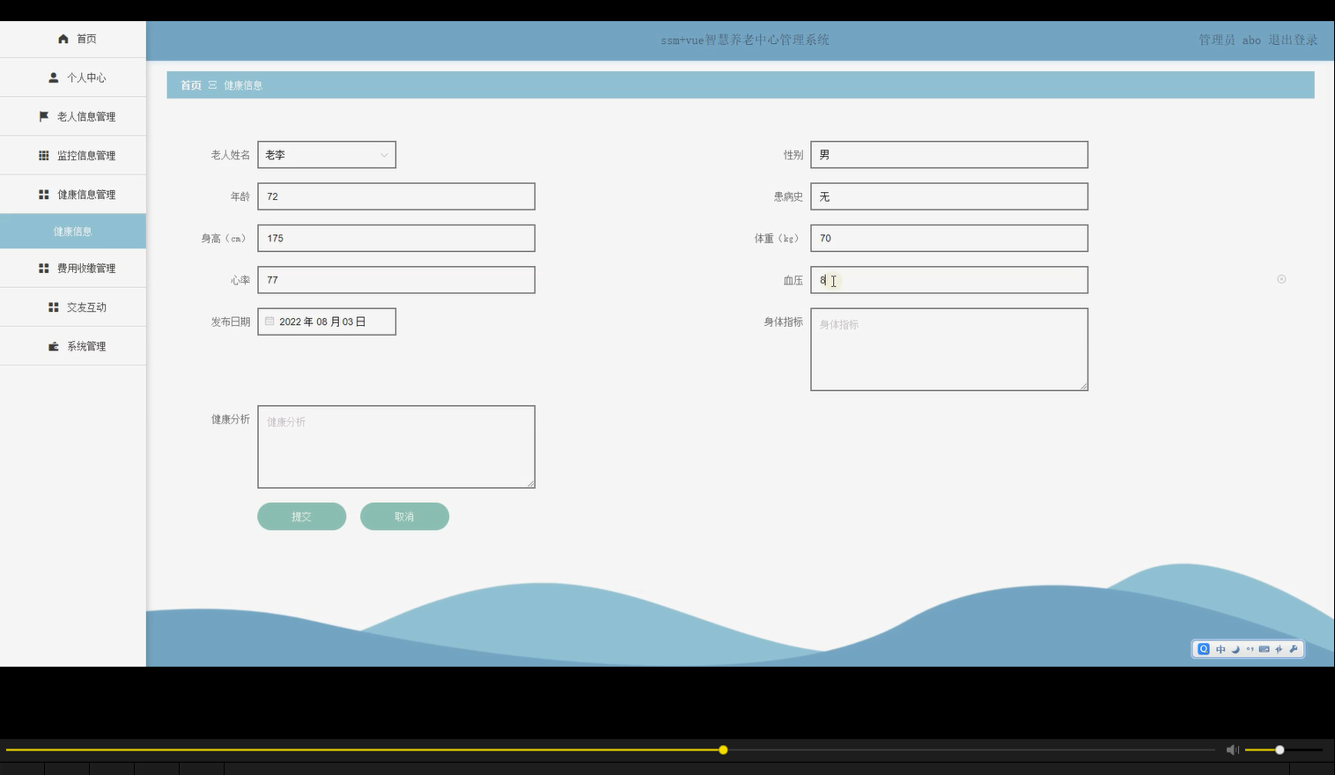The width and height of the screenshot is (1335, 775).
Task: Toggle Chinese/English with the 中 icon
Action: point(1221,649)
